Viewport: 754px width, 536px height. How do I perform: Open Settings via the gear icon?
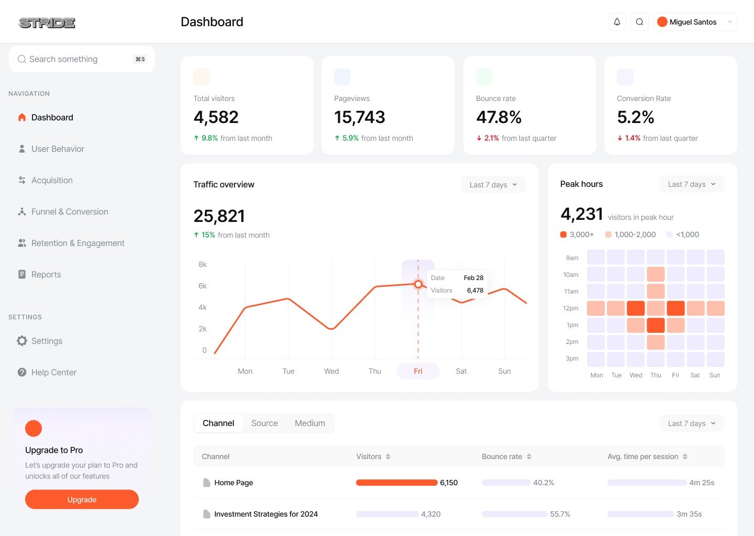(x=22, y=341)
